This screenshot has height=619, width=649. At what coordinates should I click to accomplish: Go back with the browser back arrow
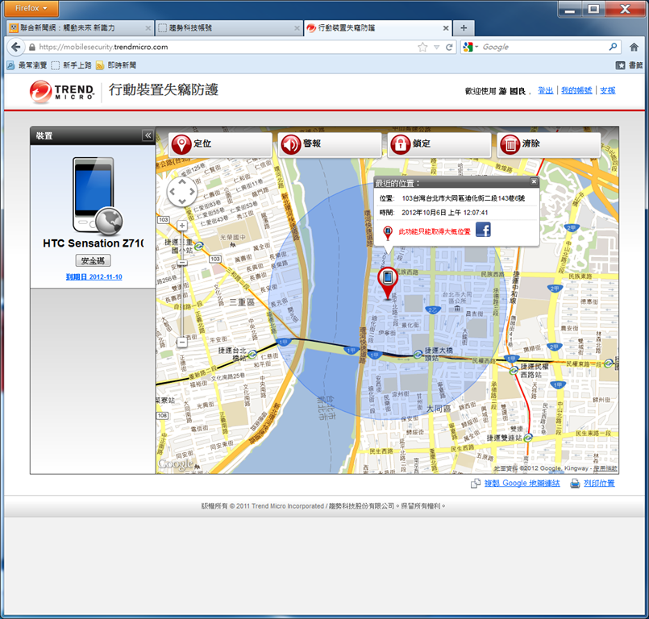coord(16,47)
